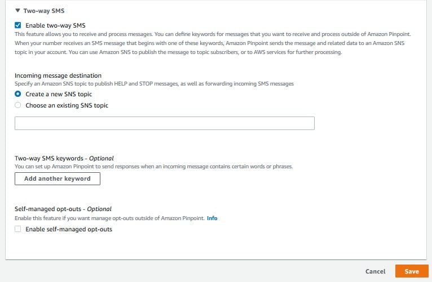Save the two-way SMS settings

[412, 271]
